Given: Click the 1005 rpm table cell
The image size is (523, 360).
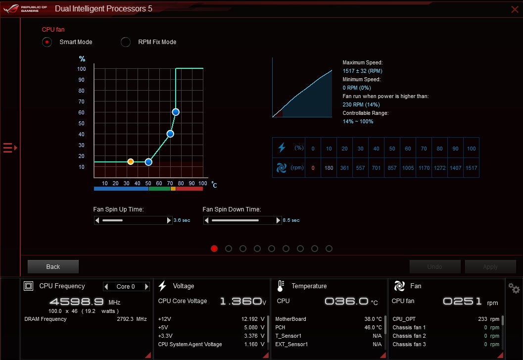Looking at the screenshot, I should click(408, 168).
